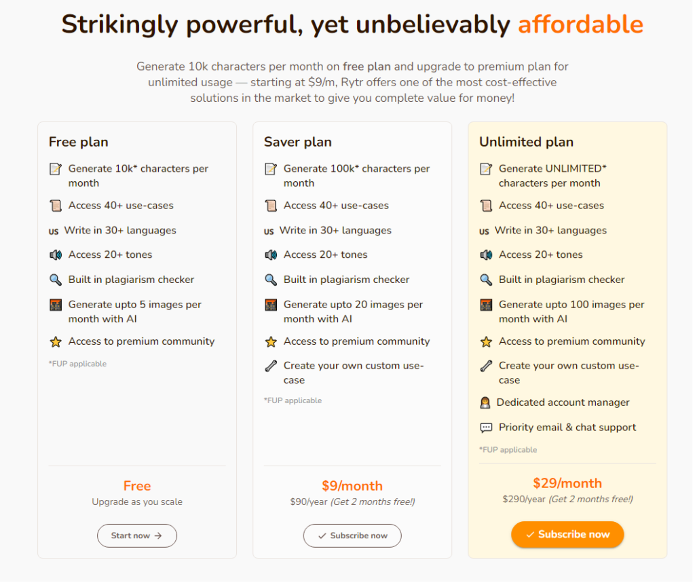Click the magnifying glass icon in Free plan
The width and height of the screenshot is (695, 583).
(56, 280)
